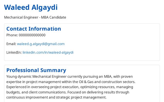Click the "Phone:" label text
This screenshot has height=102, width=164.
(x=12, y=35)
